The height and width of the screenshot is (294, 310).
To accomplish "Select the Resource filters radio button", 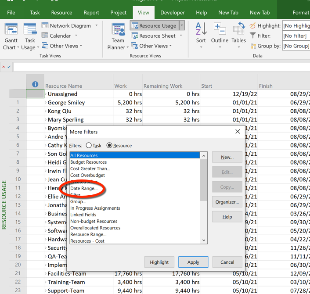I will (x=109, y=145).
